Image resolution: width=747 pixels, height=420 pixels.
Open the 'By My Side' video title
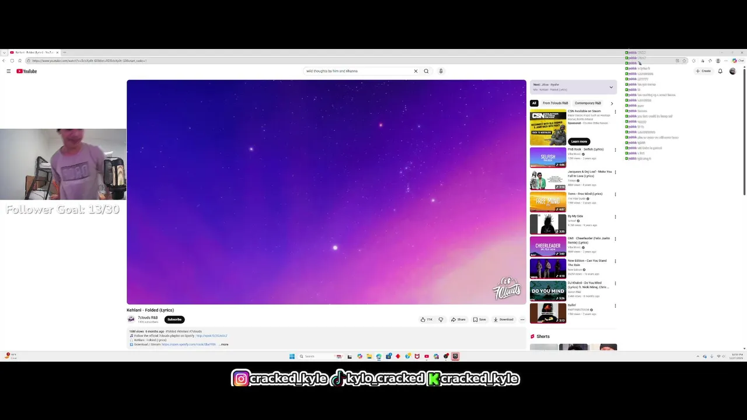[575, 216]
